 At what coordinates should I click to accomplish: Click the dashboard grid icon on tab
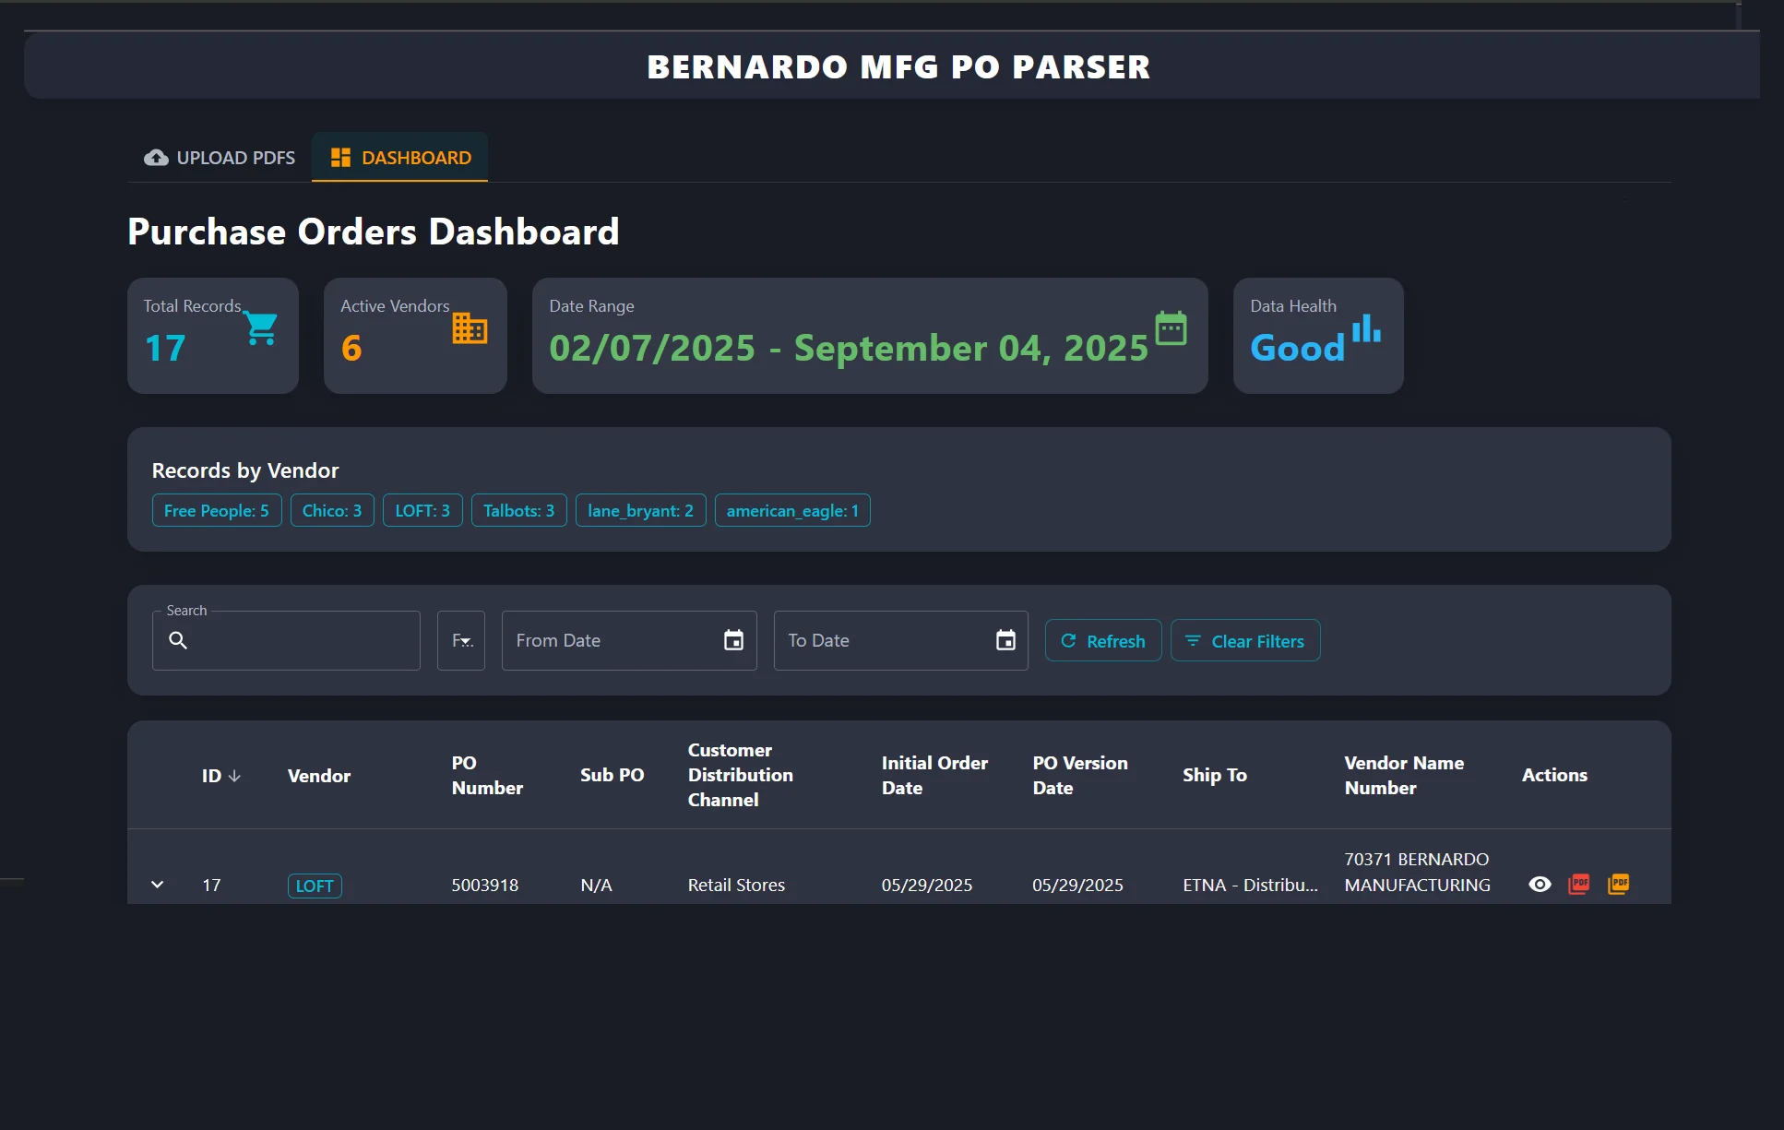point(340,158)
